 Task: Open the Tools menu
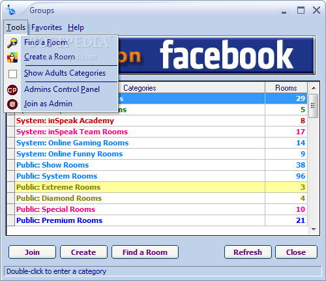click(x=16, y=27)
